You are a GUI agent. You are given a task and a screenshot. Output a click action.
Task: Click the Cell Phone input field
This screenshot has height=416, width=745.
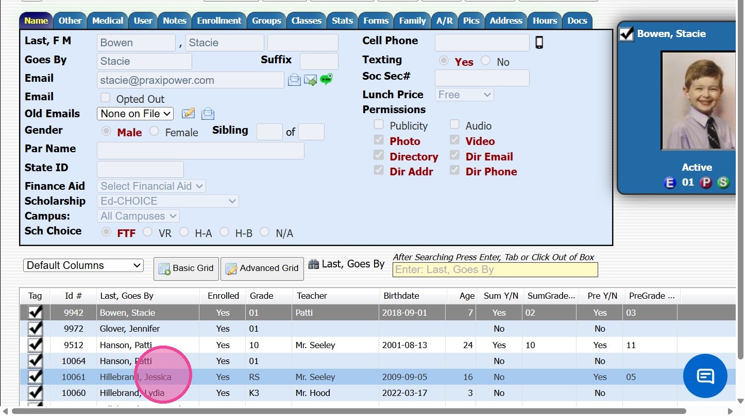(482, 42)
